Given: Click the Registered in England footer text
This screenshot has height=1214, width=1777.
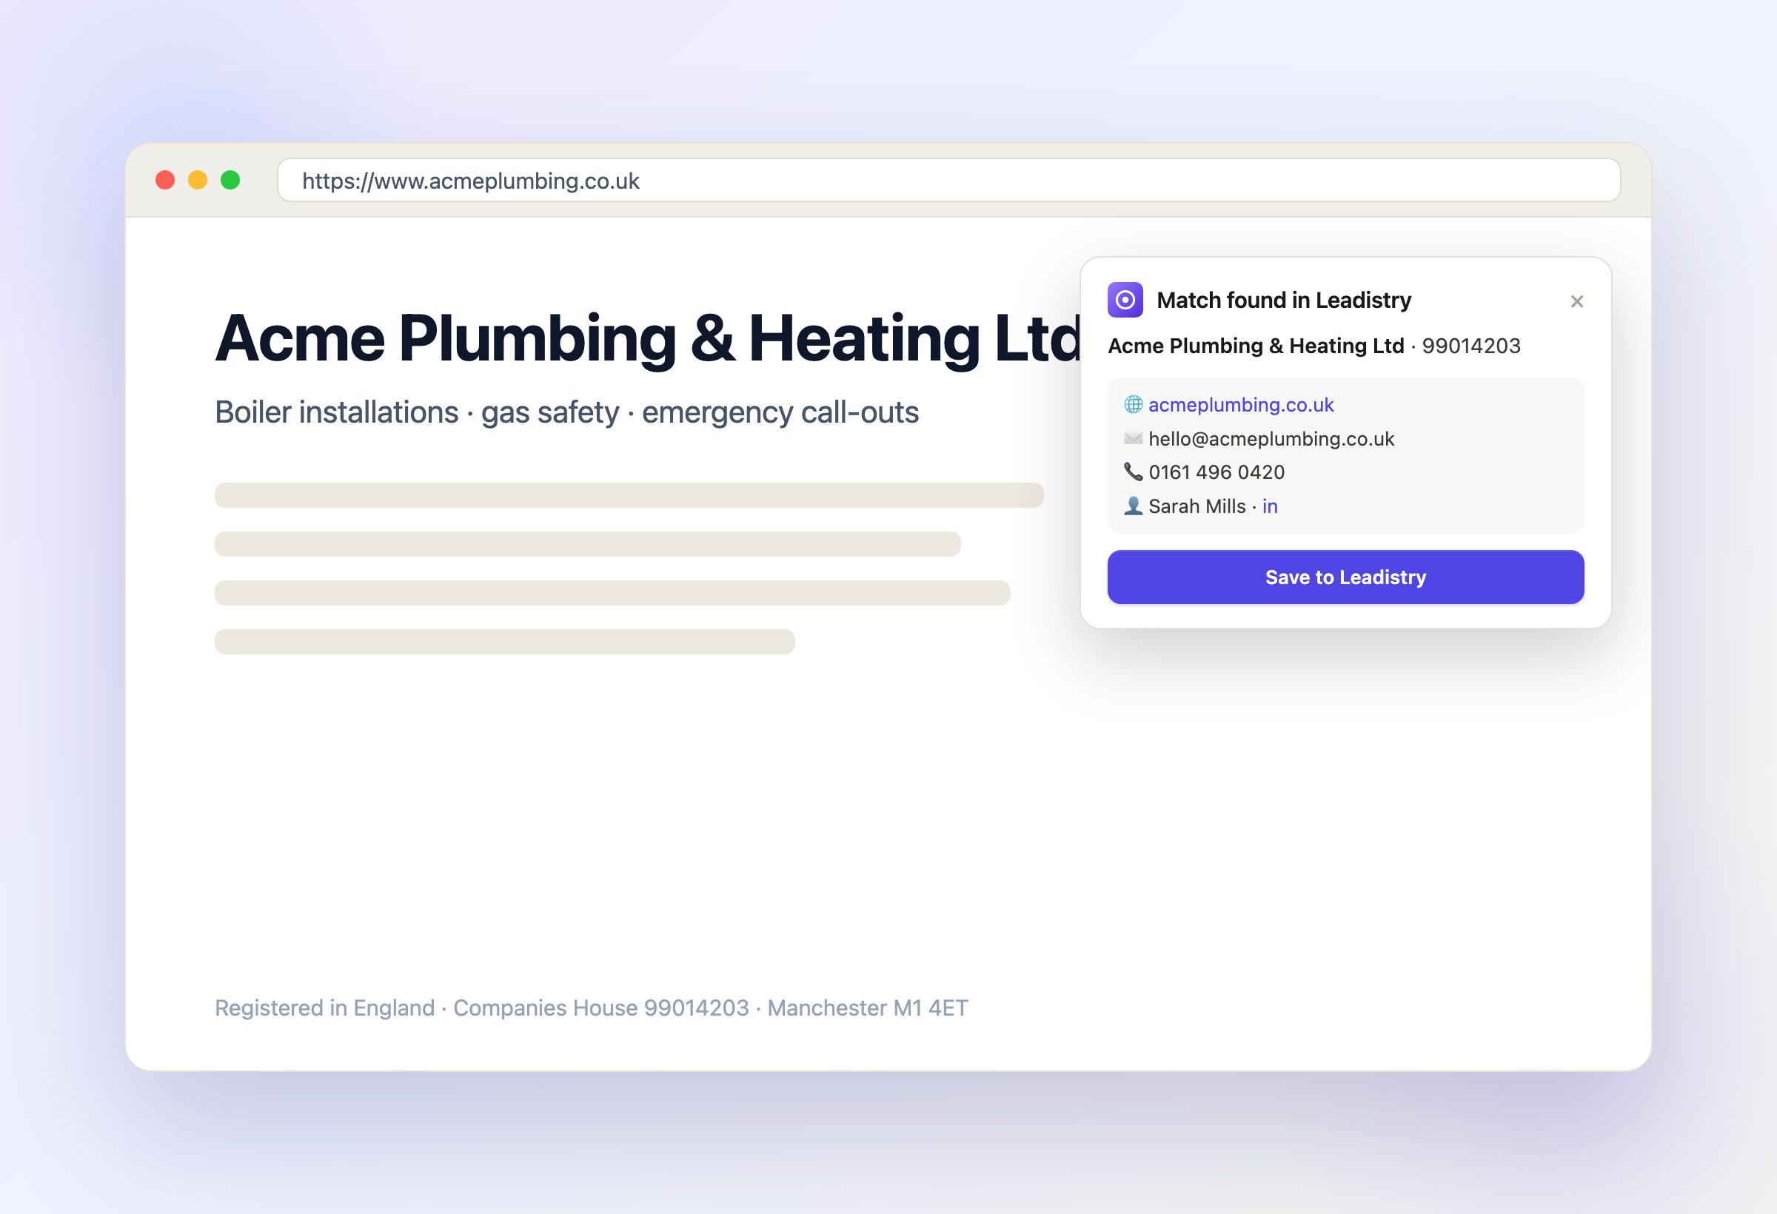Looking at the screenshot, I should [x=591, y=1007].
